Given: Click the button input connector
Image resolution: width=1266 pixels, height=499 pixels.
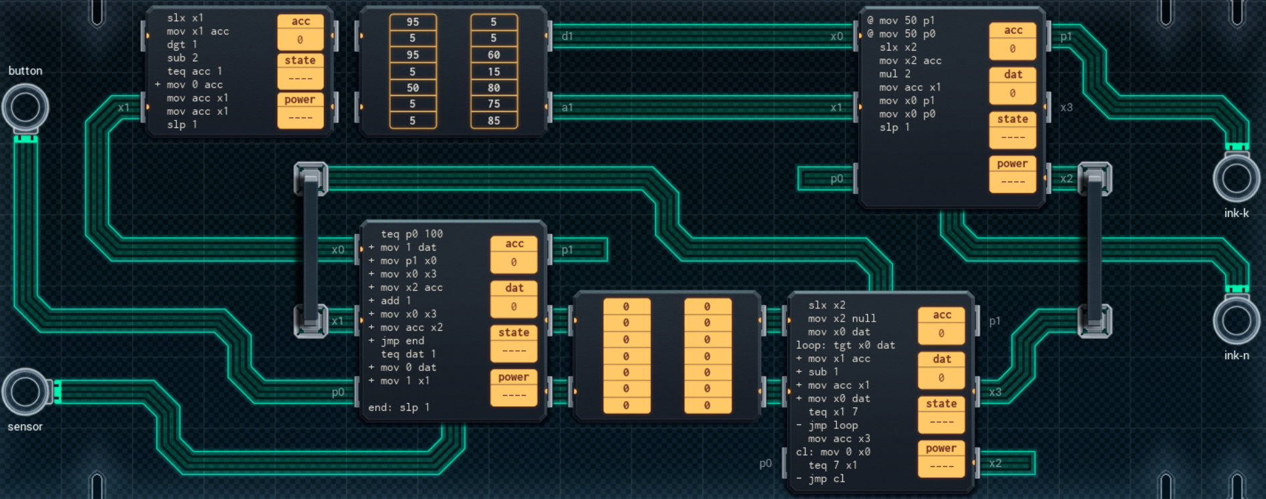Looking at the screenshot, I should click(x=25, y=107).
